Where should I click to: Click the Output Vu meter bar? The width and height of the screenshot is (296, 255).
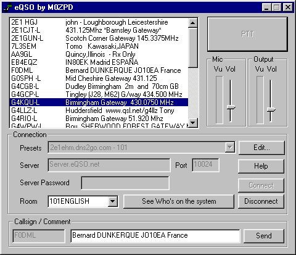[260, 100]
